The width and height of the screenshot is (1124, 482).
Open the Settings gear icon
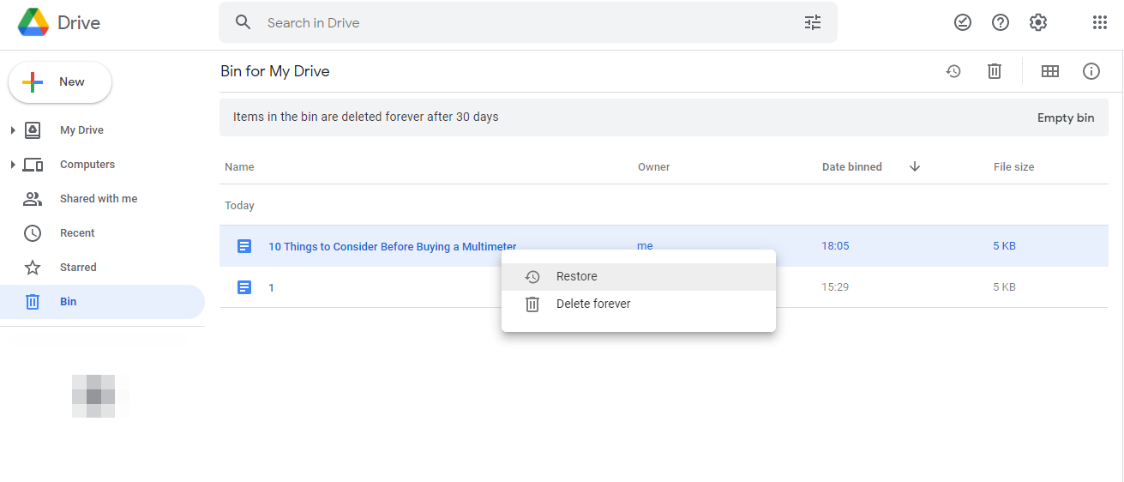(x=1038, y=23)
